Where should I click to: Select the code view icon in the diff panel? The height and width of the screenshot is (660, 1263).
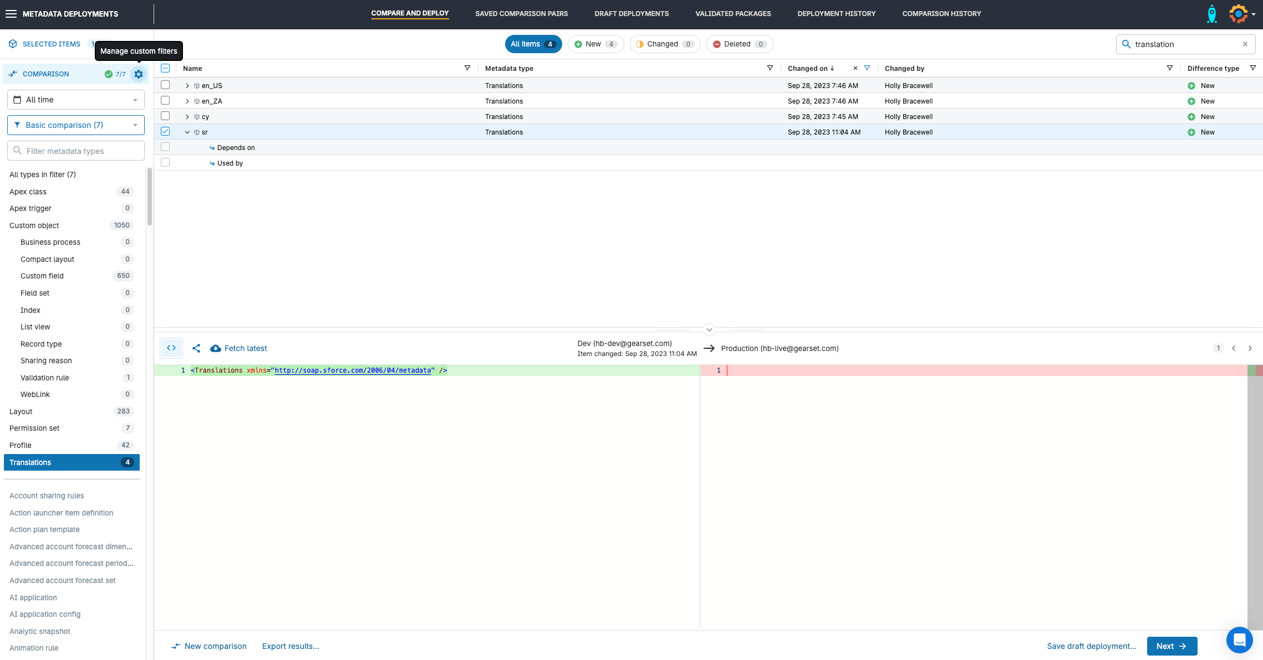171,348
